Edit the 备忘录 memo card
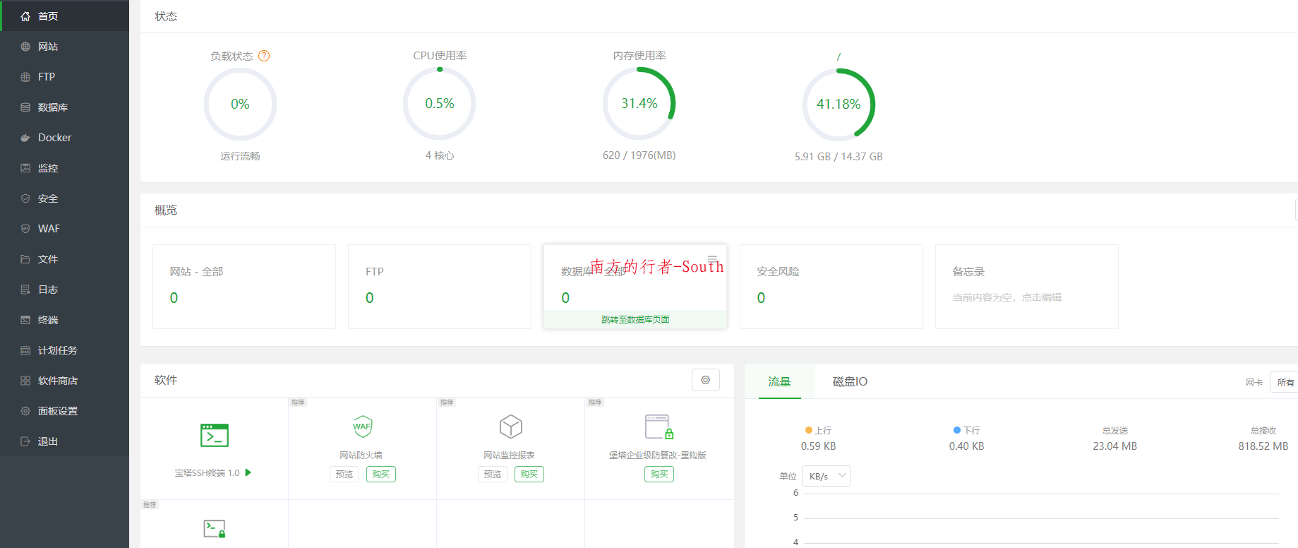 pos(1027,287)
